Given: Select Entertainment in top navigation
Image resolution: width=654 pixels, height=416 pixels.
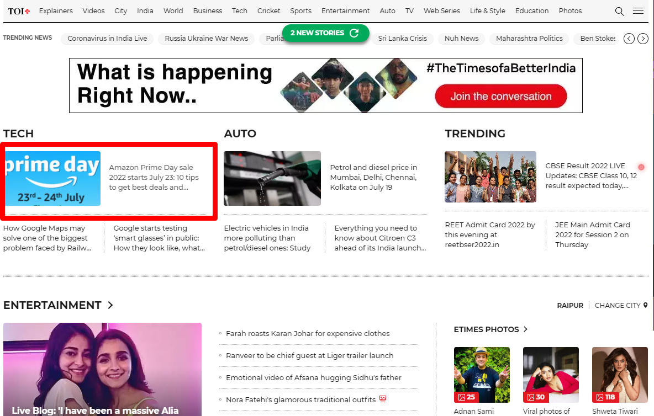Looking at the screenshot, I should click(345, 11).
